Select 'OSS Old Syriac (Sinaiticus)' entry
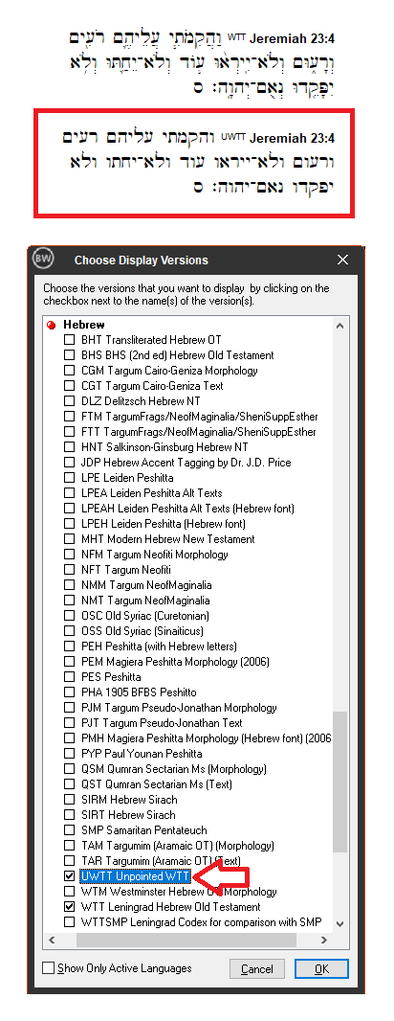The width and height of the screenshot is (394, 1021). tap(142, 631)
